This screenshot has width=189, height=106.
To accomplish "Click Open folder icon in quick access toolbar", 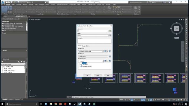I will click(x=9, y=2).
